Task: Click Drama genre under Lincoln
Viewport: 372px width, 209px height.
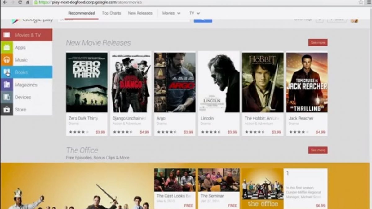Action: click(206, 124)
